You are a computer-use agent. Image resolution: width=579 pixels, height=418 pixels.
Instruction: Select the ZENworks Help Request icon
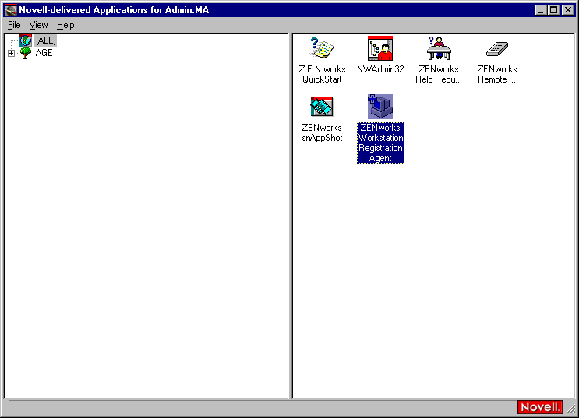pos(439,49)
